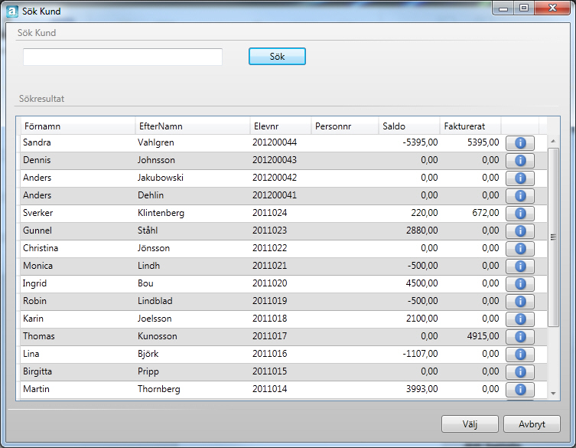Open info for Sverker Klintenberg

tap(520, 214)
